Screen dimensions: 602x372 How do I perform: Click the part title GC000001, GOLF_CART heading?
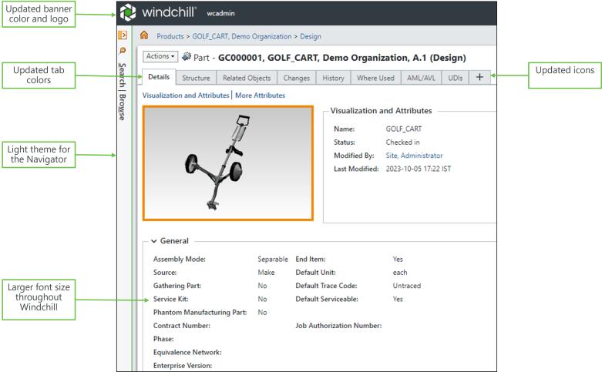342,58
